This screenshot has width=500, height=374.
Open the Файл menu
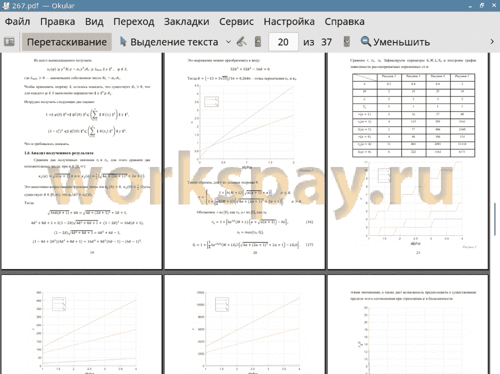(17, 21)
